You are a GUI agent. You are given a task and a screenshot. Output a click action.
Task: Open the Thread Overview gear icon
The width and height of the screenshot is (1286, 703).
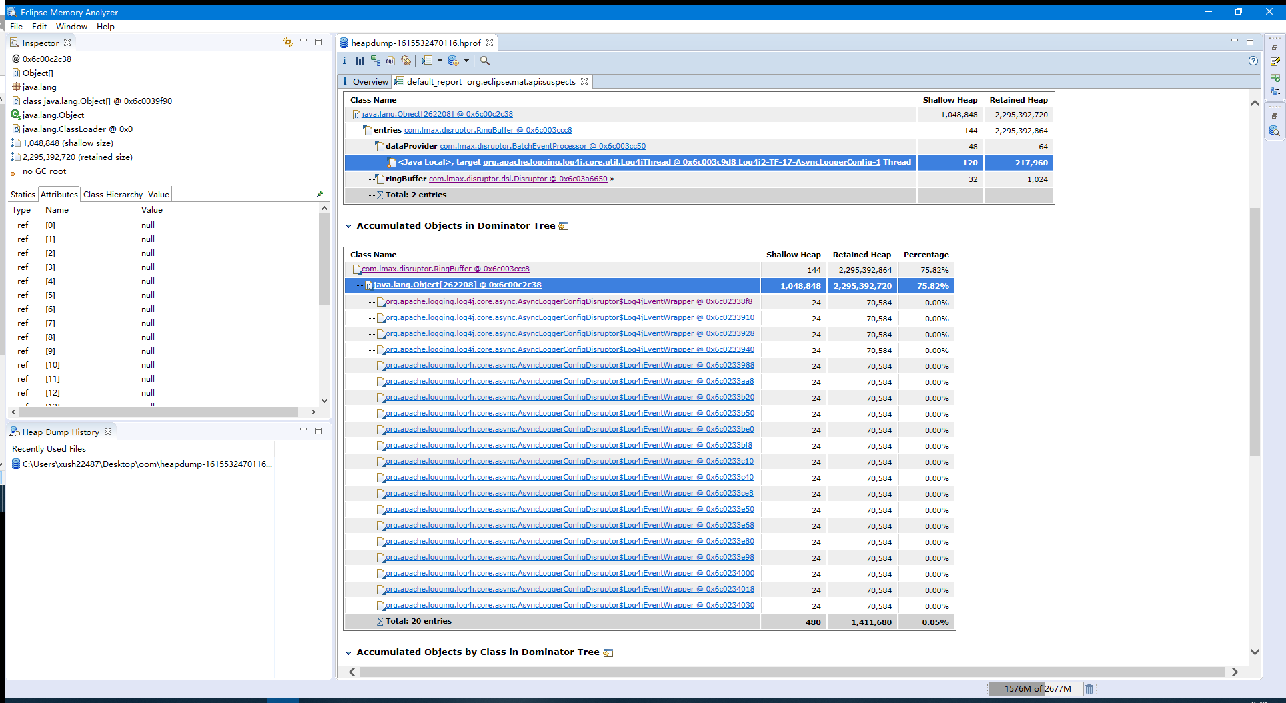[406, 61]
